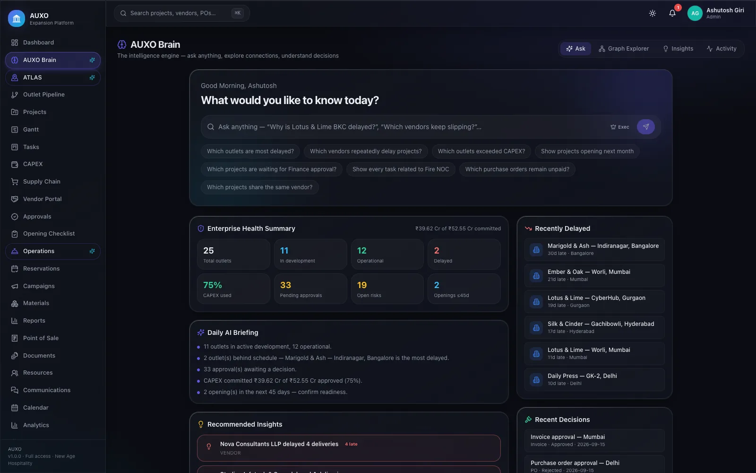Open Lotus & Lime — Worli, Mumbai item
Viewport: 756px width, 473px height.
[594, 354]
